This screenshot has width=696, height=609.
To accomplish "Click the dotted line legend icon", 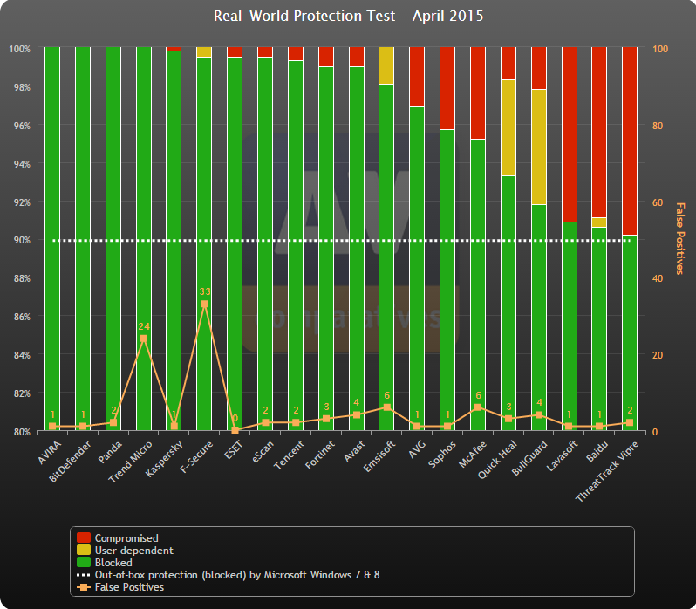I will (x=84, y=575).
